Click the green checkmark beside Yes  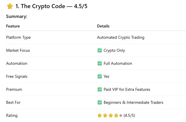(x=100, y=77)
